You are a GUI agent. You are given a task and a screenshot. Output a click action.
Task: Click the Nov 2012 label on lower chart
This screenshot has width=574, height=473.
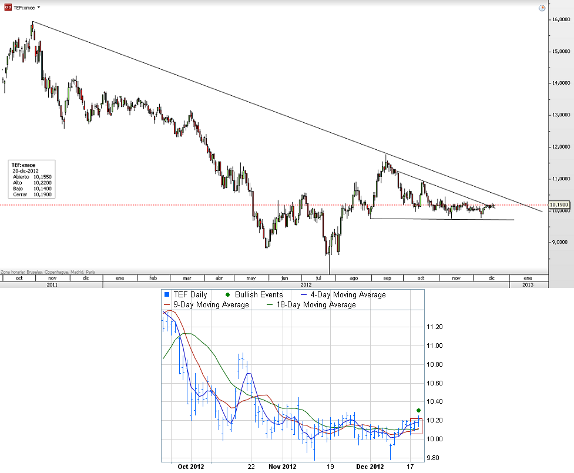tap(282, 467)
